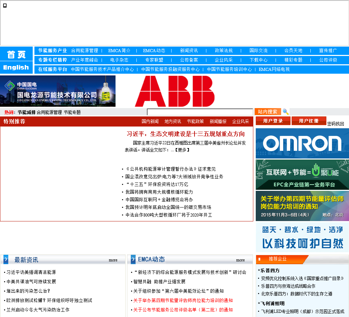Click the 用户注册 button
This screenshot has height=317, width=349.
[x=309, y=121]
